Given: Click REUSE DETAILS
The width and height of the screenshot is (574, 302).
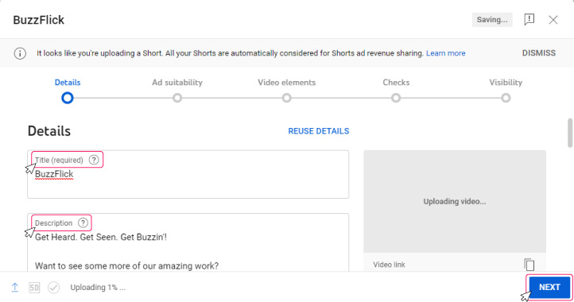Looking at the screenshot, I should [319, 131].
